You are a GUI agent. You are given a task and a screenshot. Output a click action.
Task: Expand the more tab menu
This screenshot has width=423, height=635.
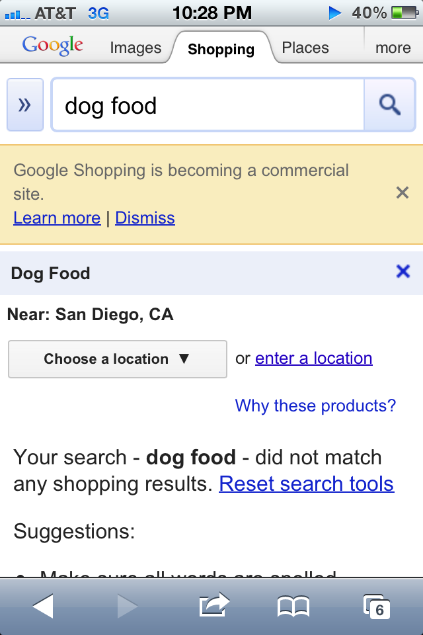click(393, 48)
